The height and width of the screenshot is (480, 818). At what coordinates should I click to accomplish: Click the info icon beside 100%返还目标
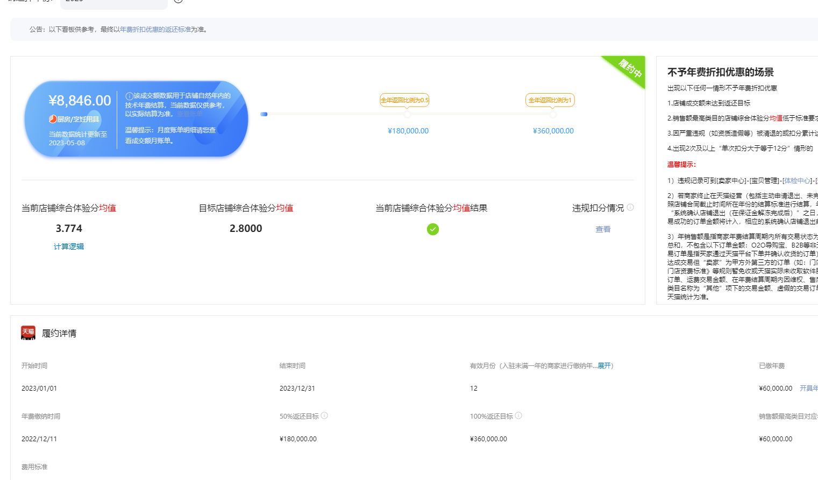(x=518, y=415)
